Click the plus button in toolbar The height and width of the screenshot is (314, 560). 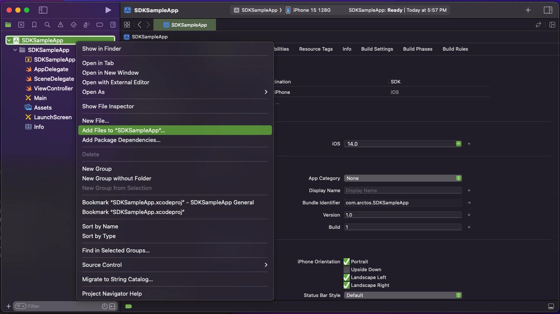click(x=528, y=10)
